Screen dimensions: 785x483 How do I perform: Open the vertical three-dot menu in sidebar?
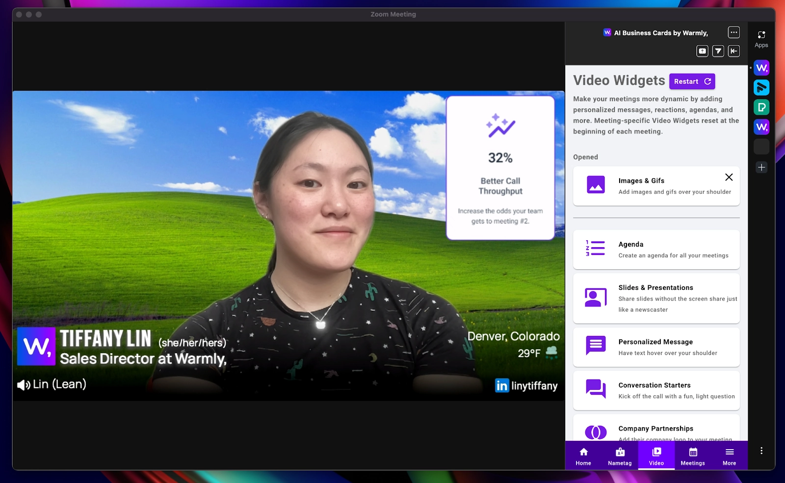tap(761, 451)
